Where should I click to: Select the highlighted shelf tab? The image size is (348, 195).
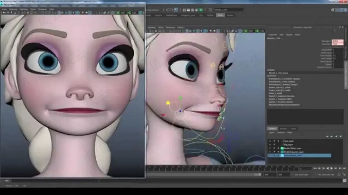click(220, 15)
